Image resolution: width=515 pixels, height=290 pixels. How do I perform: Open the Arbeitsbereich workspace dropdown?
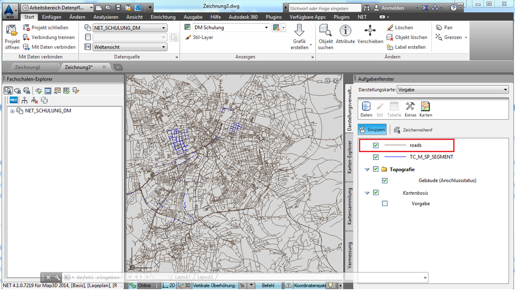point(58,8)
